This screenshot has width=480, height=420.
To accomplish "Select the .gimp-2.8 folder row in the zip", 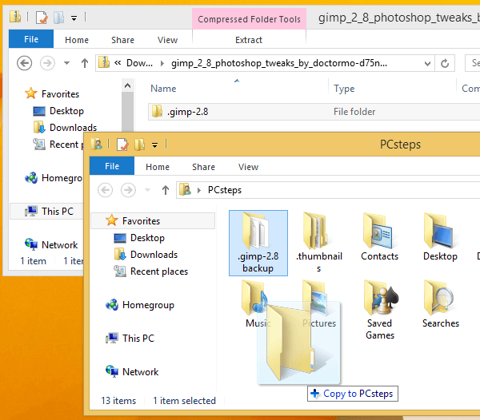I will (x=314, y=112).
